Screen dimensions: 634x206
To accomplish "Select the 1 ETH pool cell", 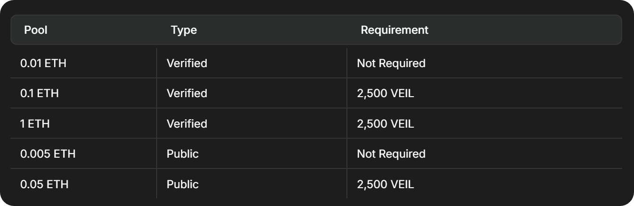I will pyautogui.click(x=35, y=124).
